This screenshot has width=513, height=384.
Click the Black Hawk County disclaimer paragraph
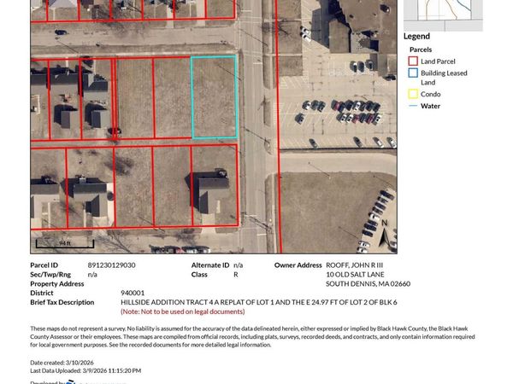click(x=252, y=336)
